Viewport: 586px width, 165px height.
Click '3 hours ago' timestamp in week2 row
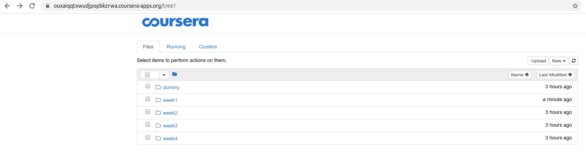pos(559,112)
